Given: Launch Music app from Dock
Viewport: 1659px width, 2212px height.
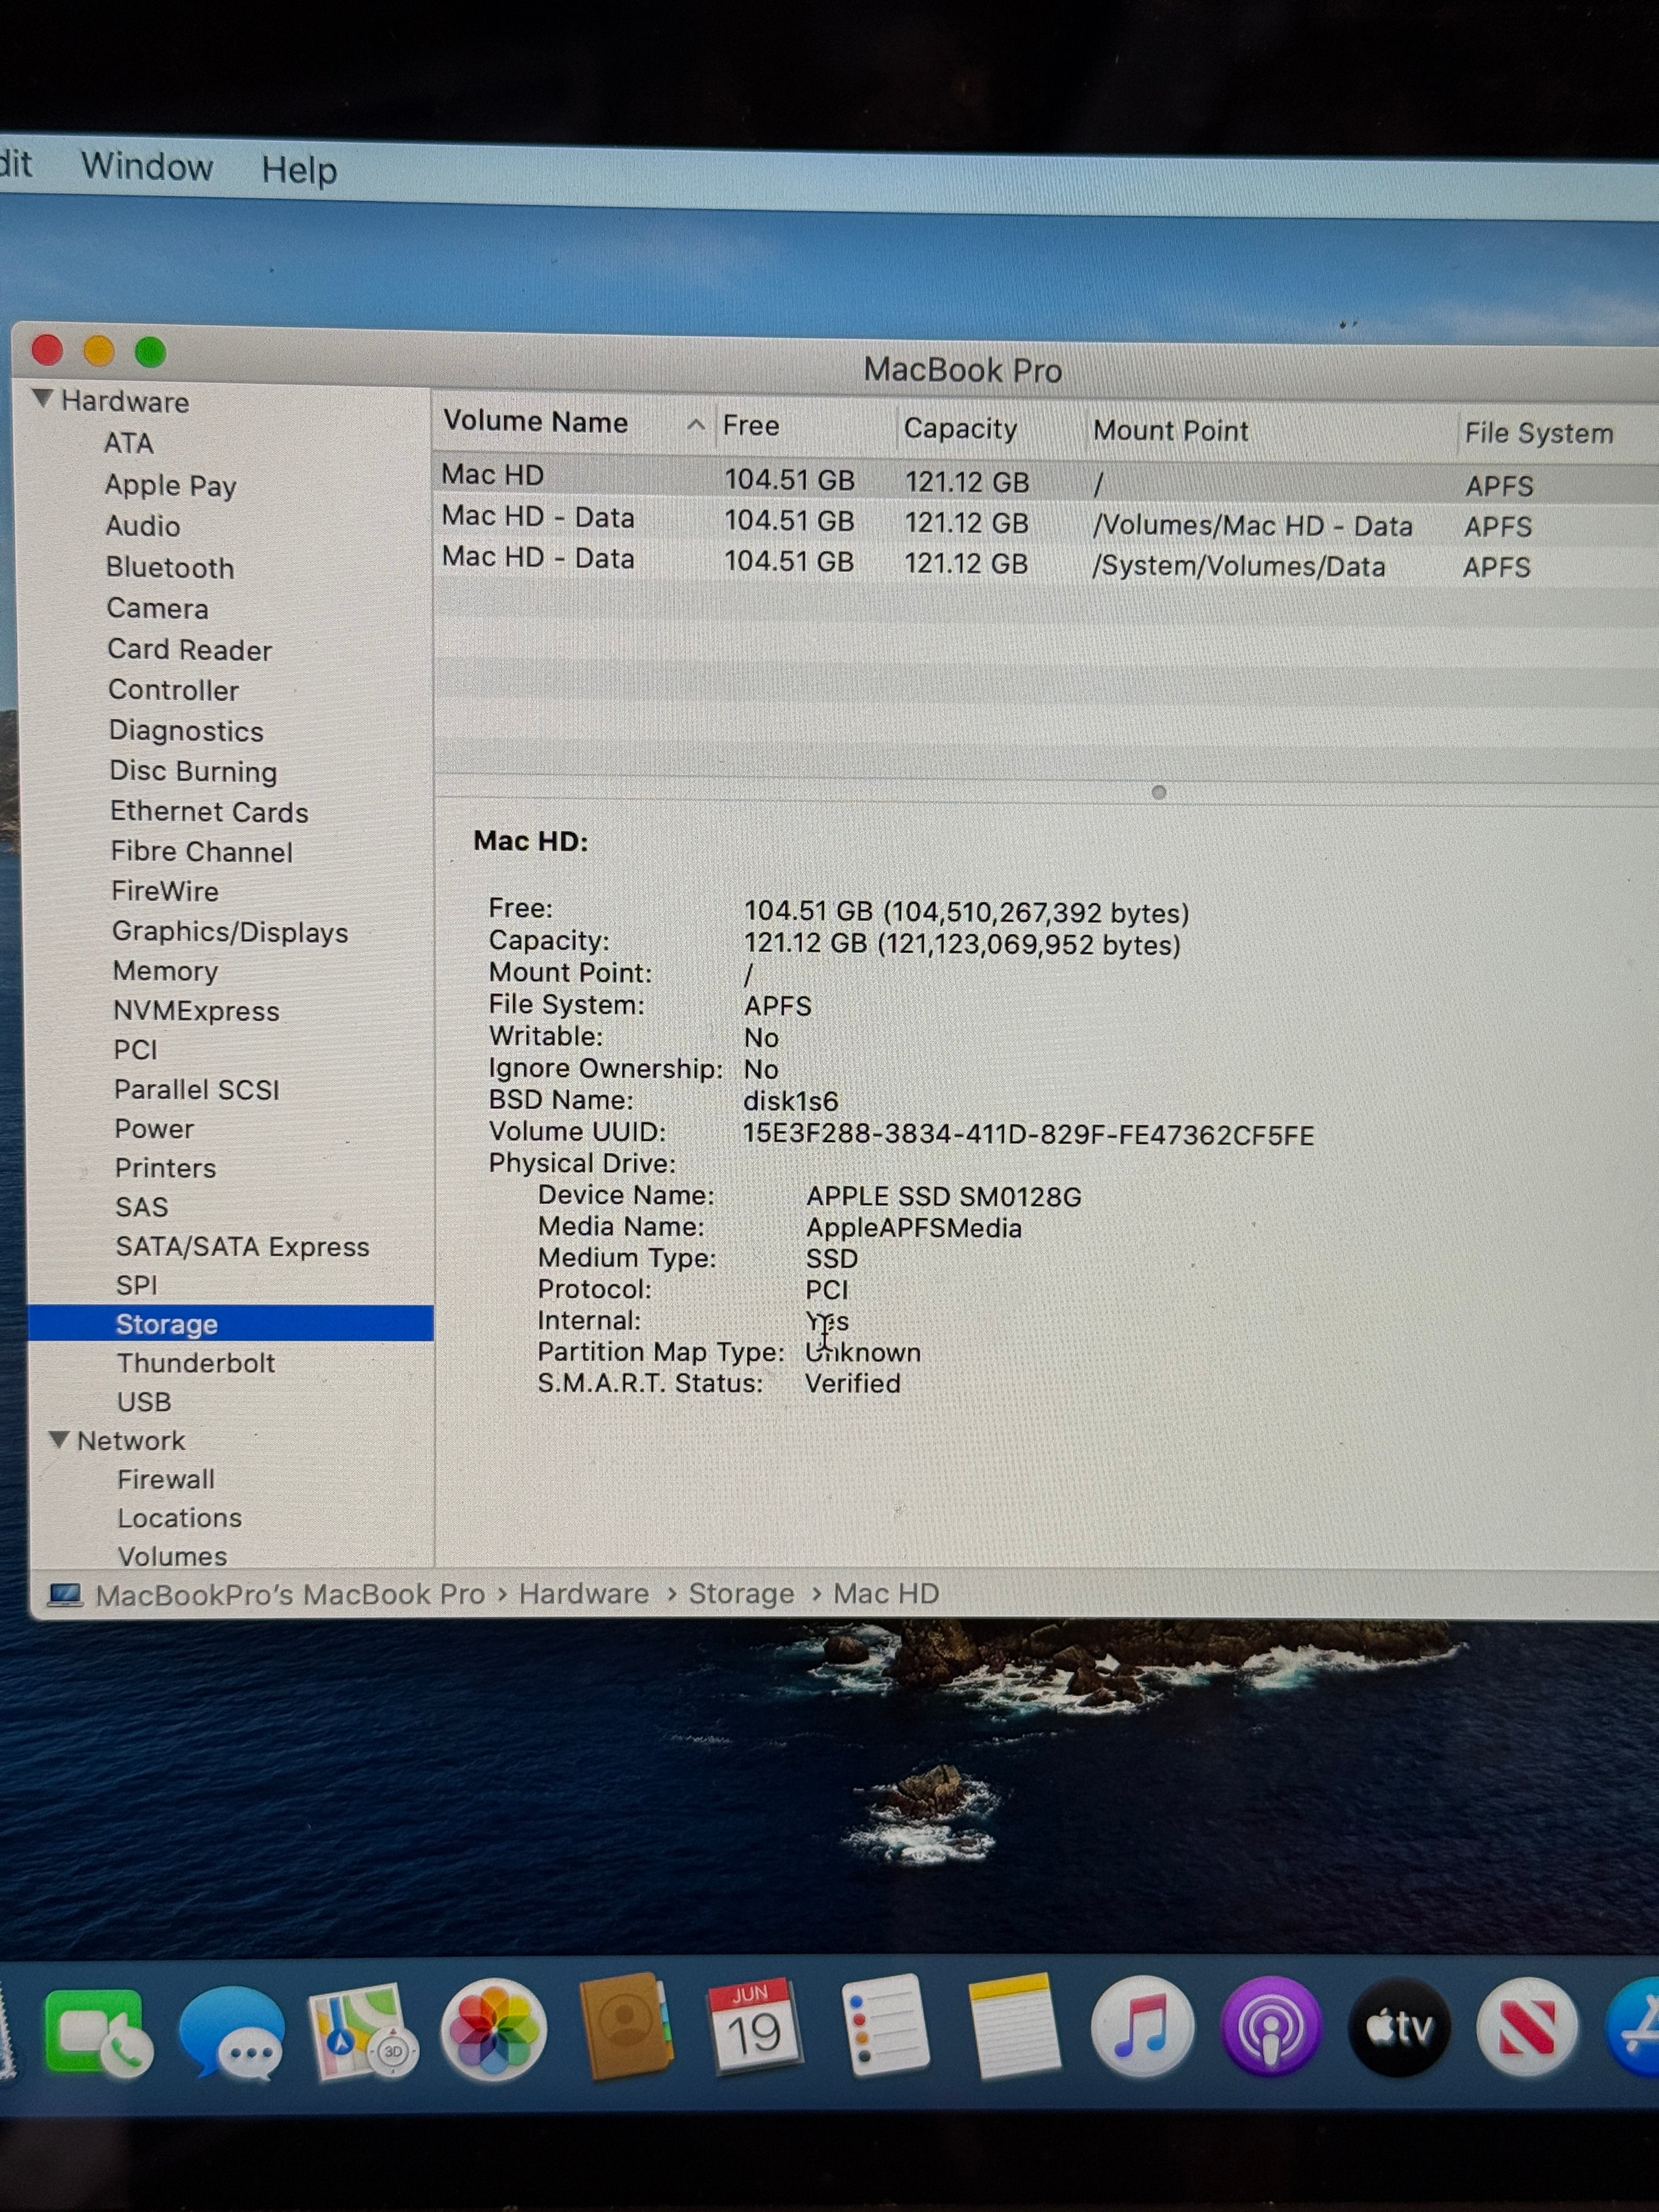Looking at the screenshot, I should 1141,2026.
